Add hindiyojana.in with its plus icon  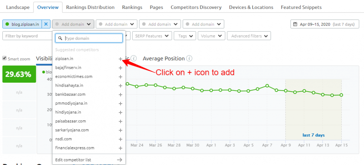(120, 112)
